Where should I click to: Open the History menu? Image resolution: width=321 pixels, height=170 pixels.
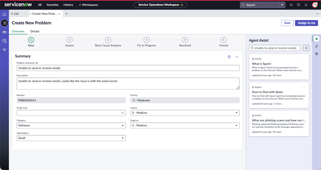coord(68,5)
